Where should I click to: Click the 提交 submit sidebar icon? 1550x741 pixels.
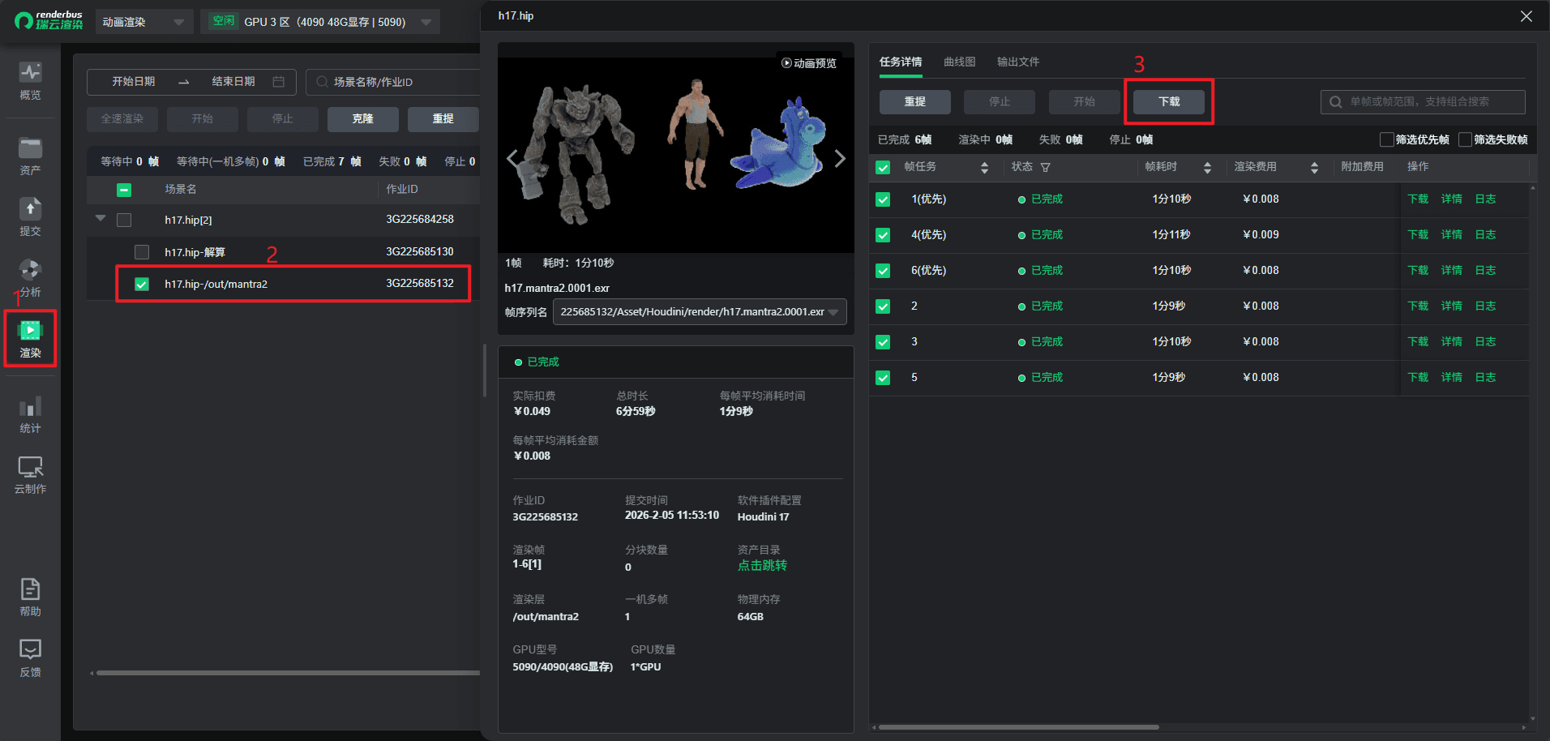click(x=30, y=216)
